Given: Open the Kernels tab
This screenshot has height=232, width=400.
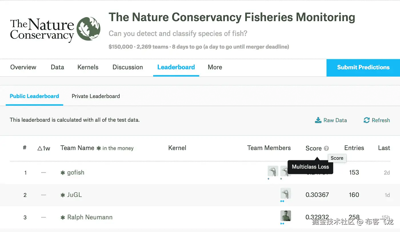Looking at the screenshot, I should (88, 67).
